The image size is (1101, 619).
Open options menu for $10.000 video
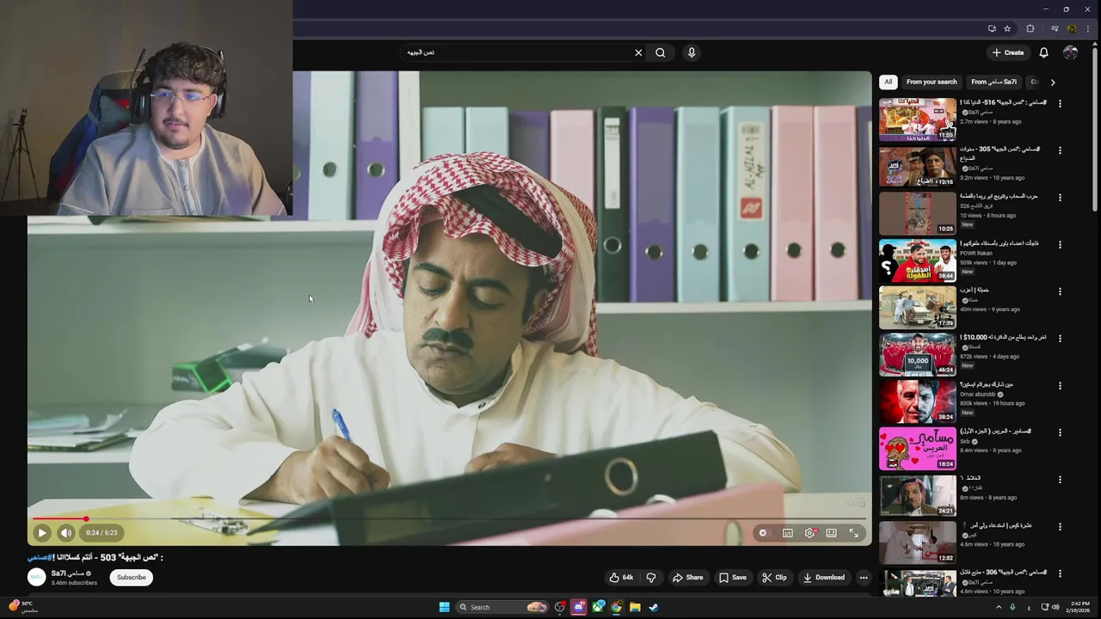[1060, 339]
